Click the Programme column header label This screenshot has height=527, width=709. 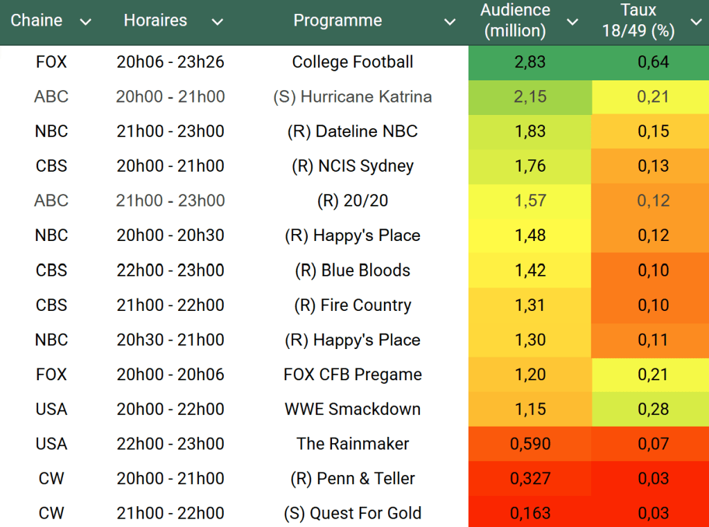(x=338, y=21)
